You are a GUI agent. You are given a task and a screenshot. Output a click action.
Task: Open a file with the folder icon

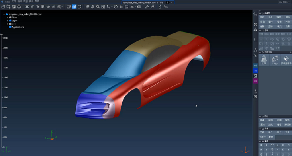click(x=3, y=7)
